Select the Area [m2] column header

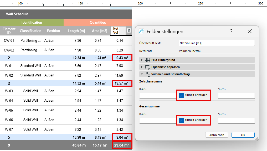[x=99, y=31]
